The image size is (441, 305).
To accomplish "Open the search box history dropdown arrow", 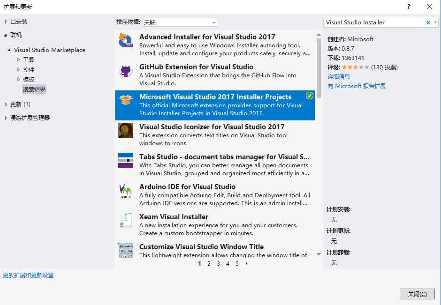I will (435, 22).
